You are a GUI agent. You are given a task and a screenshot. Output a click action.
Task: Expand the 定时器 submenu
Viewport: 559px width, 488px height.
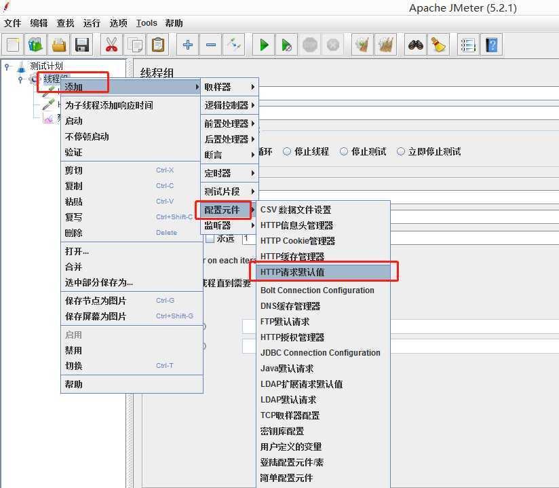coord(229,173)
